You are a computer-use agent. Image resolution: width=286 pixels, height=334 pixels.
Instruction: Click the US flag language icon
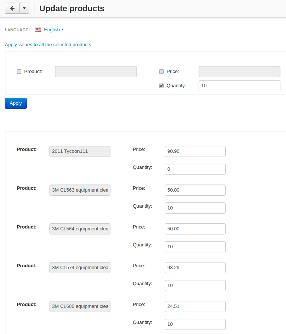click(38, 29)
